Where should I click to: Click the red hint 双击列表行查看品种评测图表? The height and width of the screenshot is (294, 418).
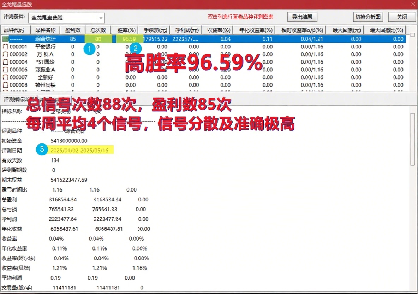point(240,17)
